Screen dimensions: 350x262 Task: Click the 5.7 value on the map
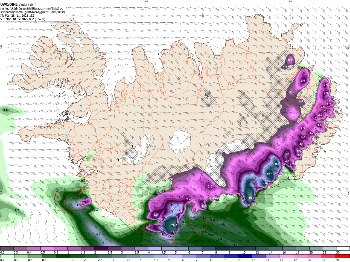point(192,217)
